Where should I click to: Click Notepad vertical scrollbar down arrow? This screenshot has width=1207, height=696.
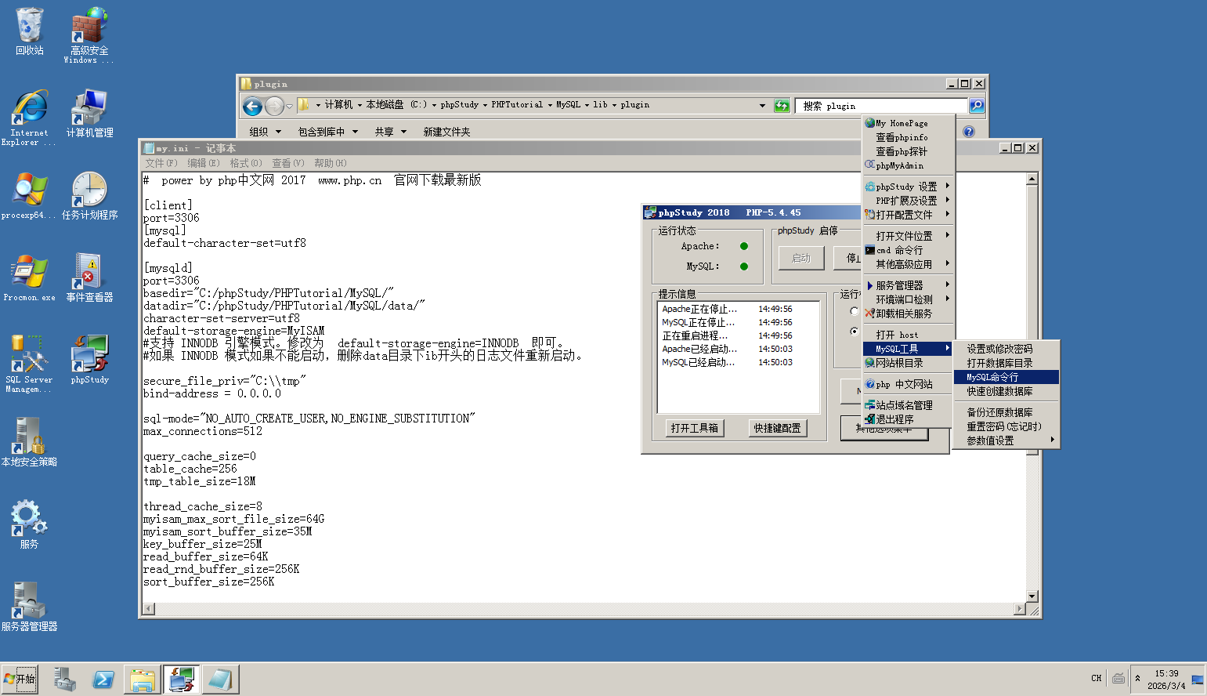(1032, 596)
